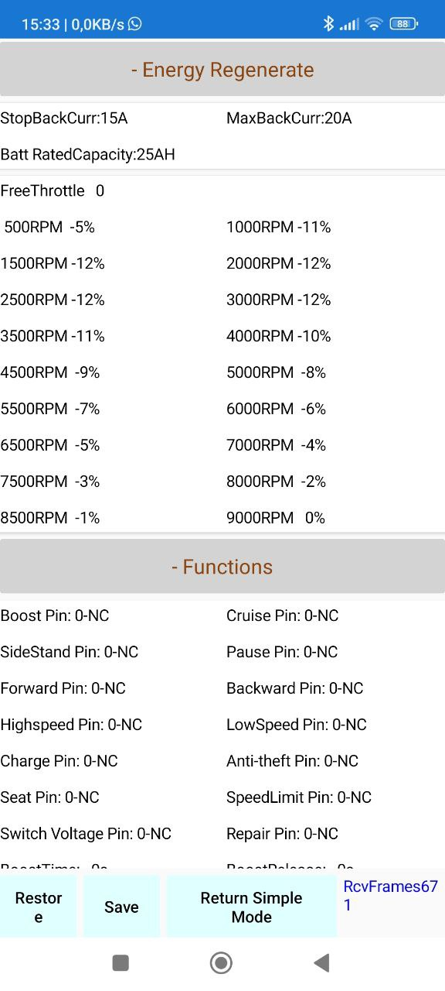
Task: Open the Boost Pin 0-NC setting
Action: click(x=55, y=616)
